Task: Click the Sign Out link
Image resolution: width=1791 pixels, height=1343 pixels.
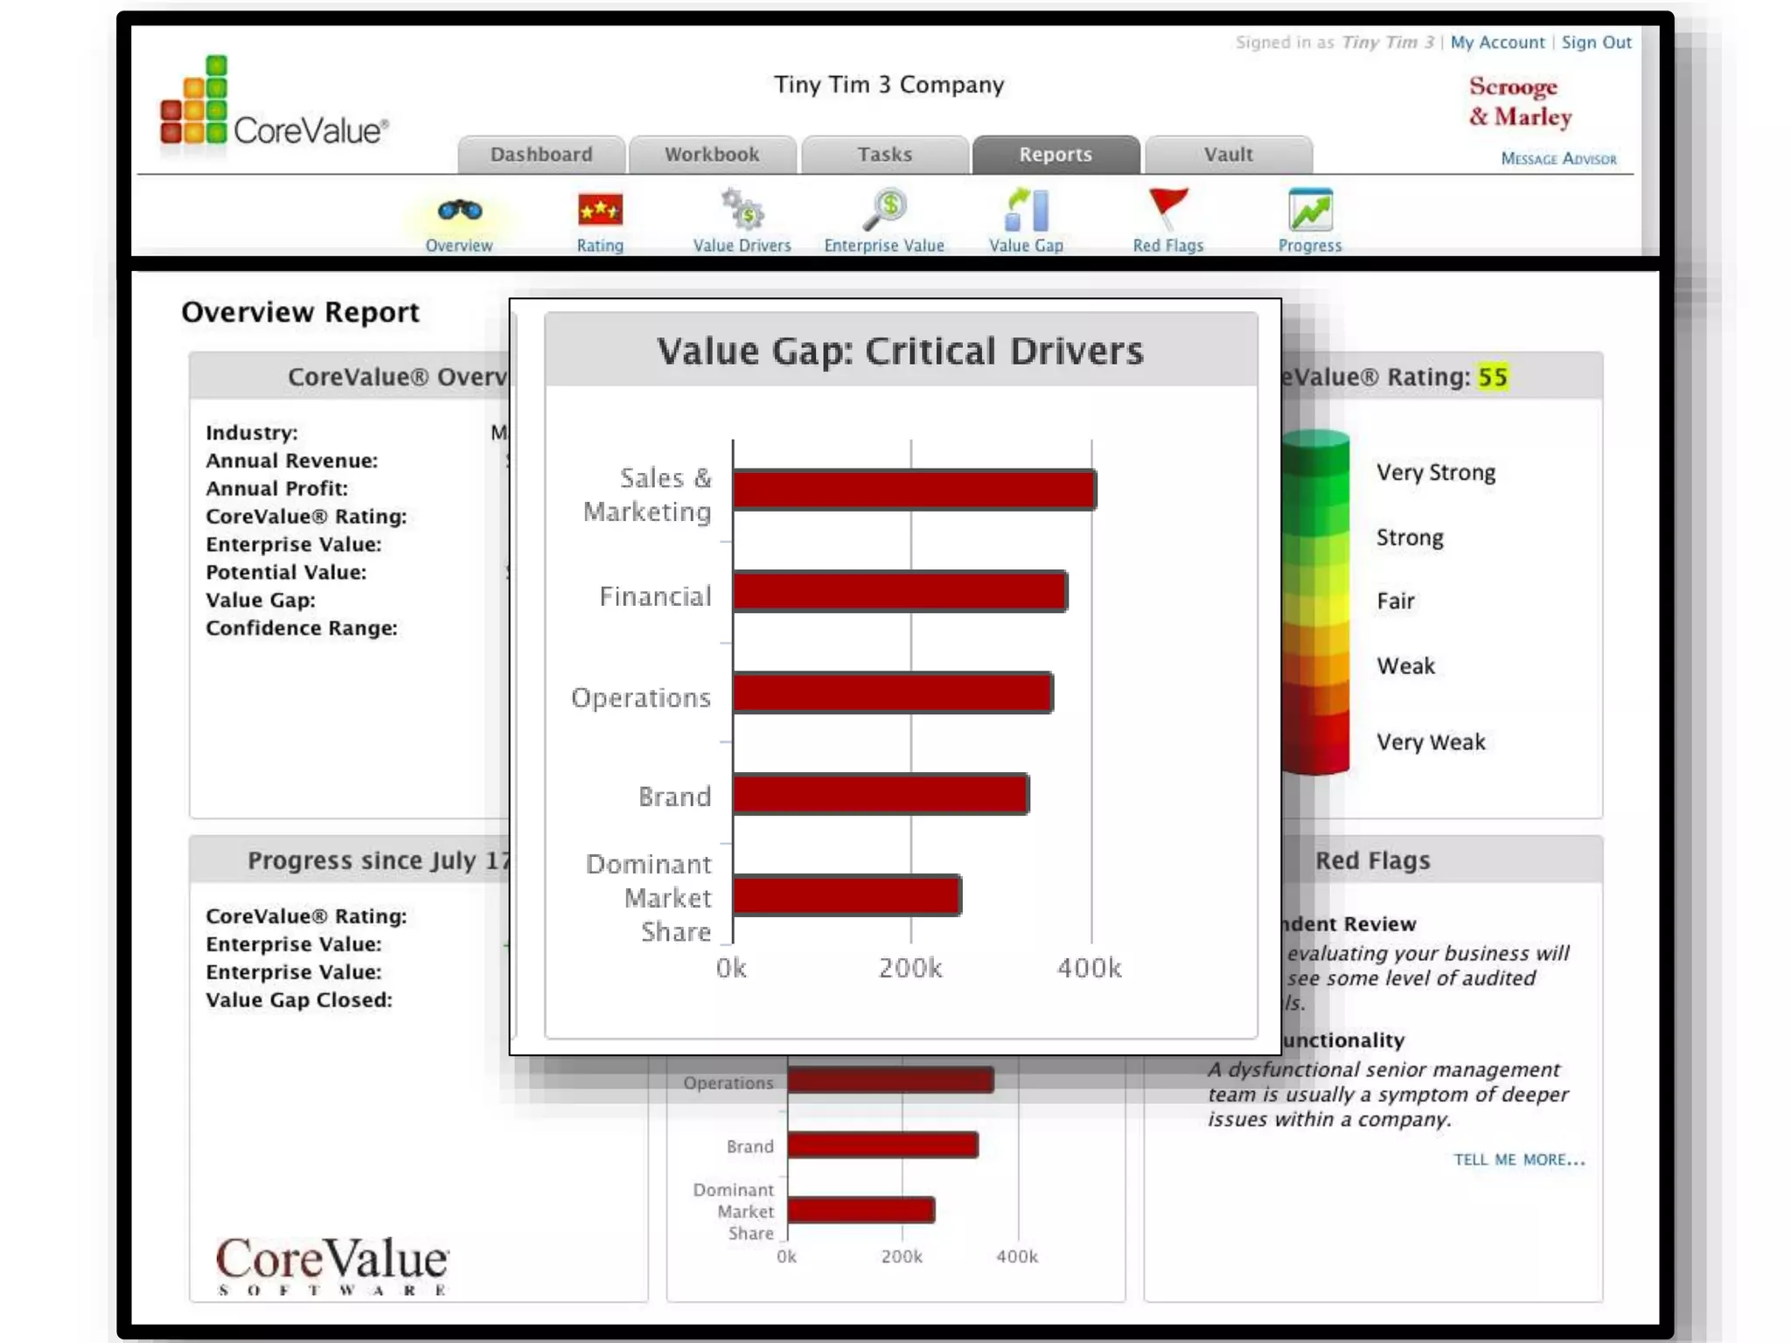Action: 1596,43
